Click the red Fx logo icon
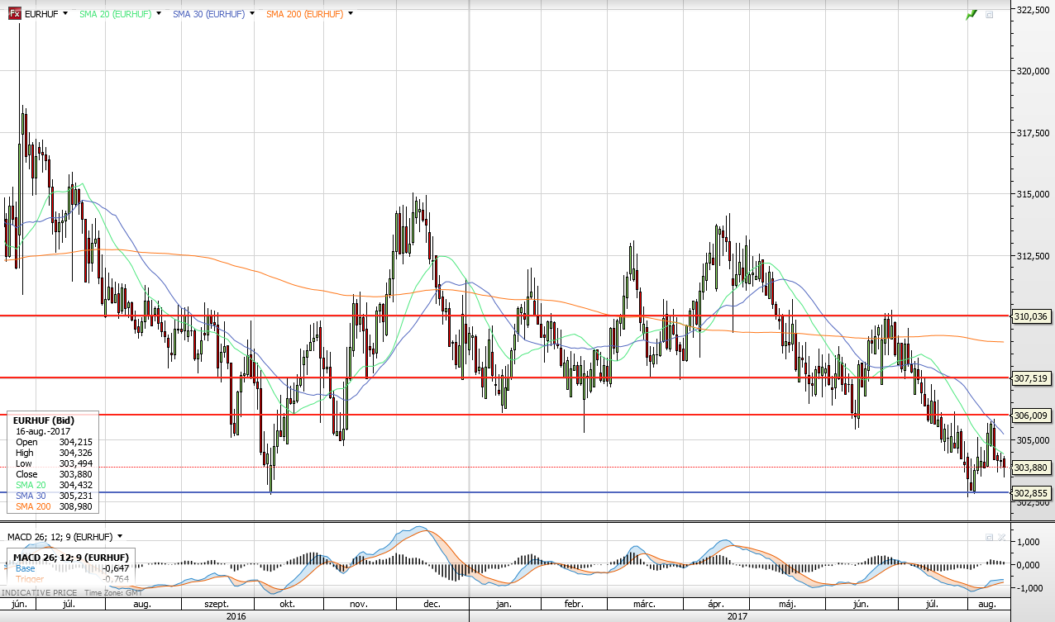 click(14, 14)
